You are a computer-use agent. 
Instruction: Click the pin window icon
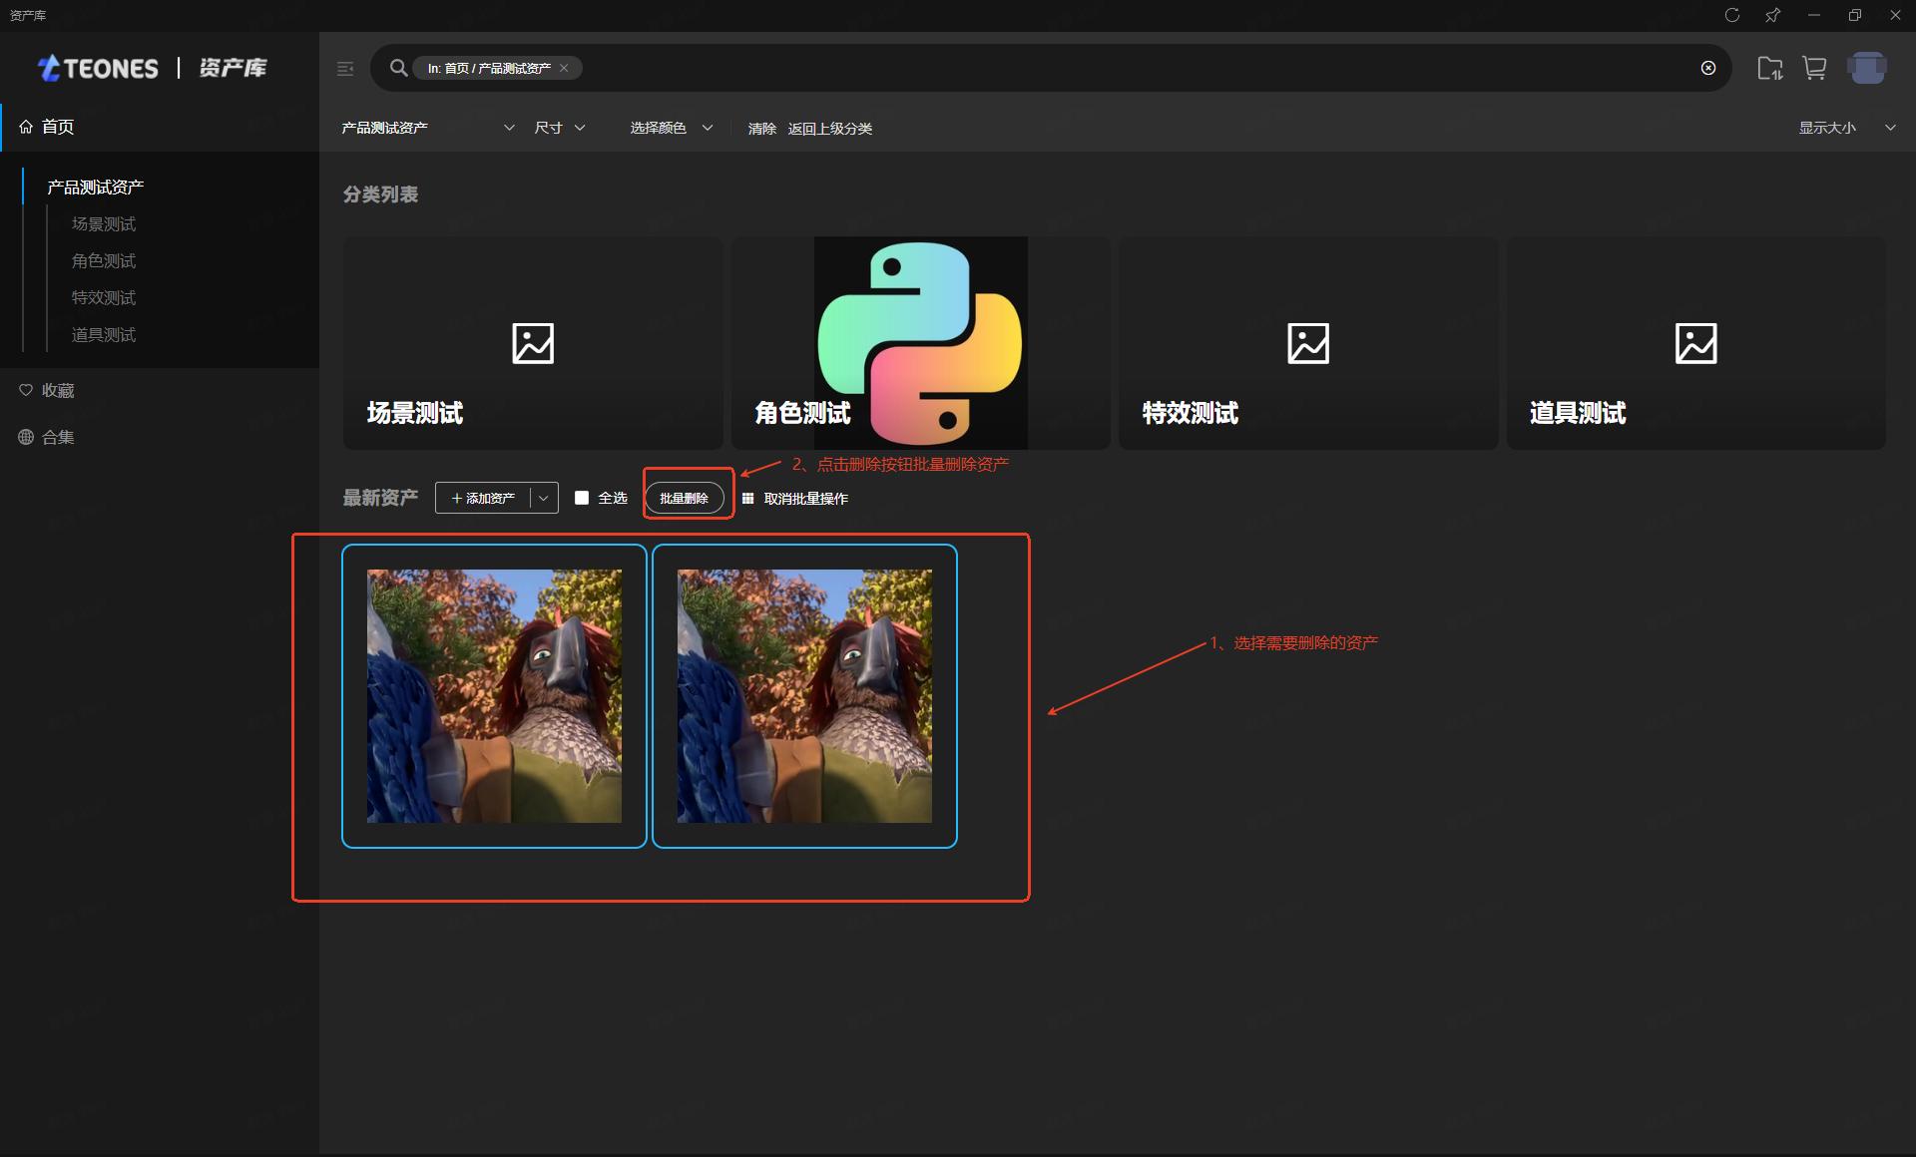(1772, 15)
